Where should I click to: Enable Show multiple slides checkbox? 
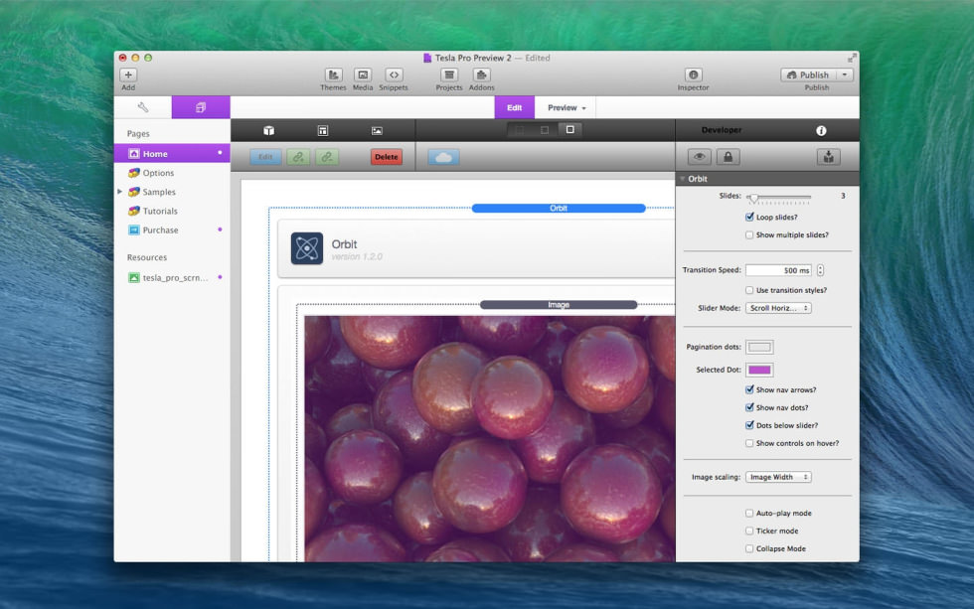click(749, 234)
